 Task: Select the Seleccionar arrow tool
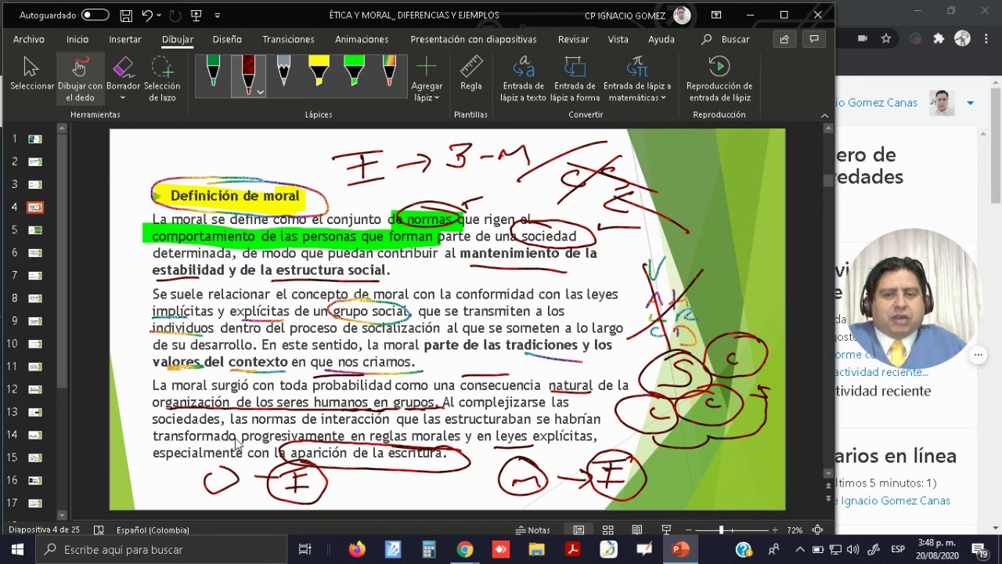31,74
